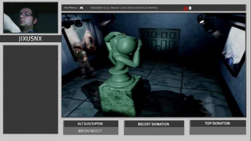The height and width of the screenshot is (141, 251).
Task: Click the game character near the painting
Action: coord(84,61)
